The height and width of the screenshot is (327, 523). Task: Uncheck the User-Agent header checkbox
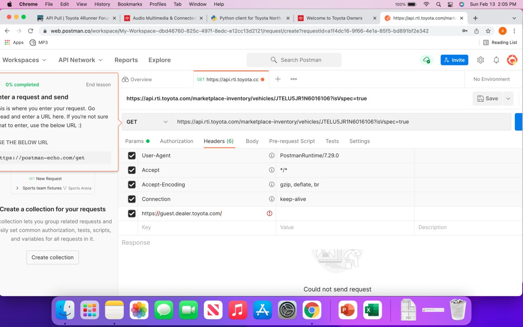point(132,156)
